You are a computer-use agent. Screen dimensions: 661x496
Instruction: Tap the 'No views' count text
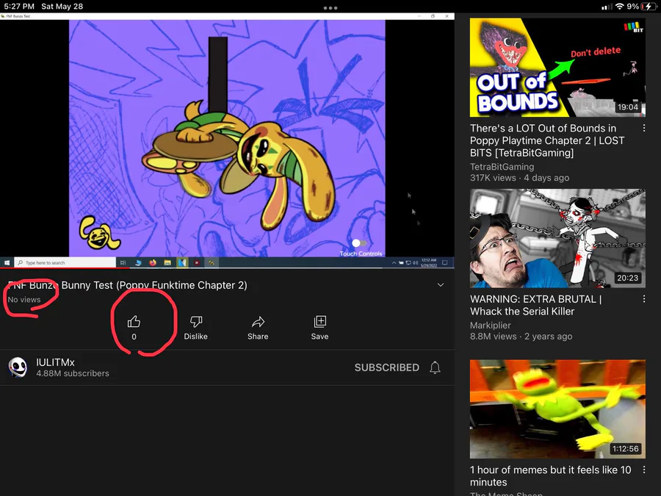(24, 300)
